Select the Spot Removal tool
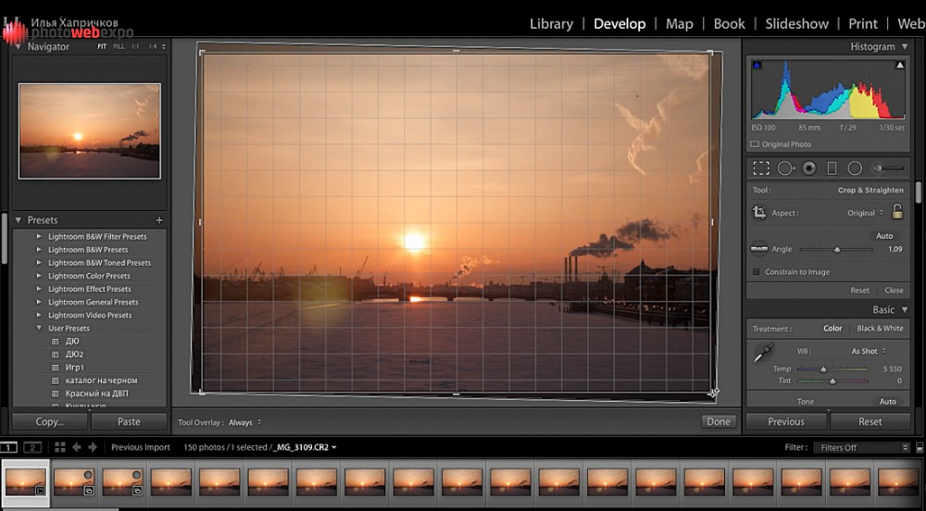Image resolution: width=926 pixels, height=511 pixels. point(785,168)
